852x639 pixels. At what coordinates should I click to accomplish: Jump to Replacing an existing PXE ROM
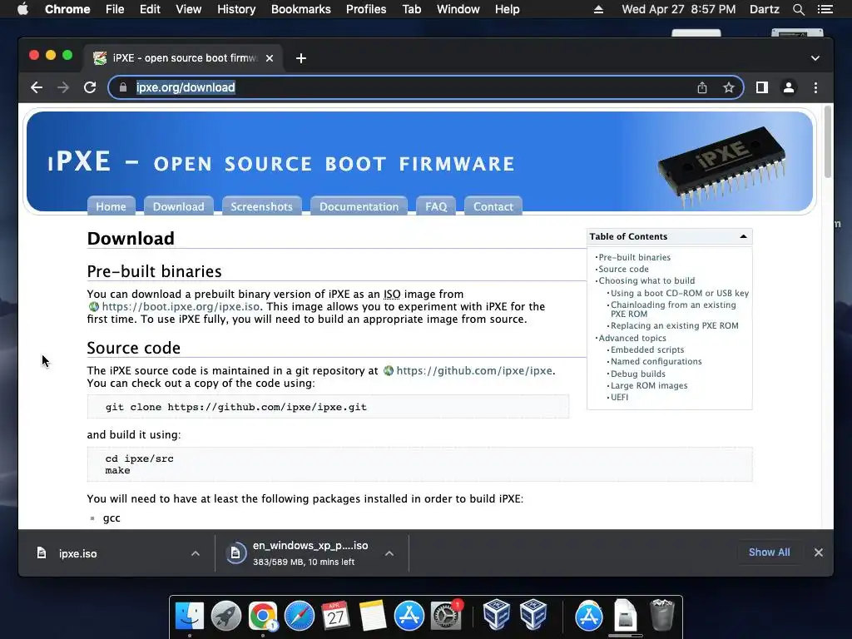coord(674,325)
